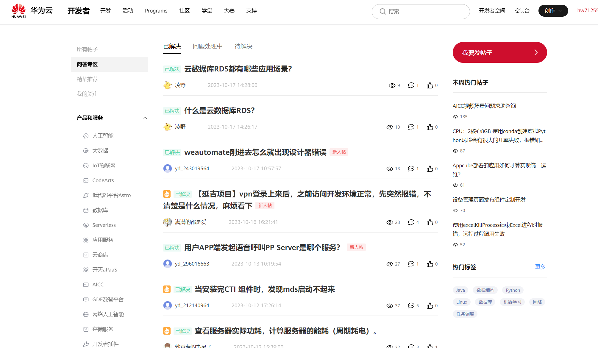Open the 社区 menu

185,11
